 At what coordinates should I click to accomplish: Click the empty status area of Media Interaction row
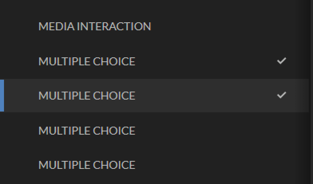point(281,27)
